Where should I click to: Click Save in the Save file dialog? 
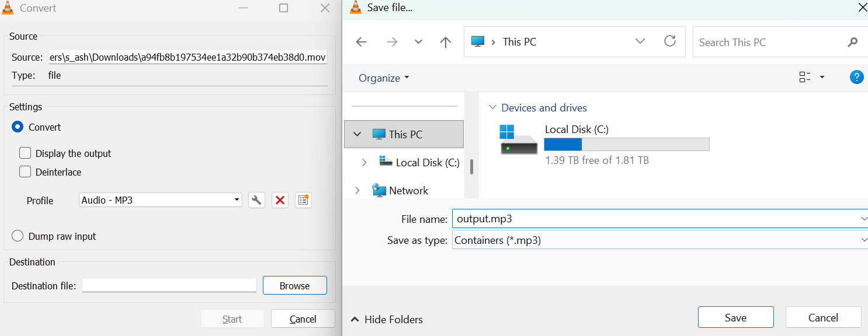(735, 317)
